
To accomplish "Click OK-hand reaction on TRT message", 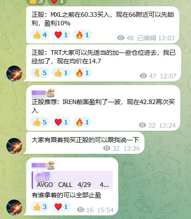I will (40, 73).
